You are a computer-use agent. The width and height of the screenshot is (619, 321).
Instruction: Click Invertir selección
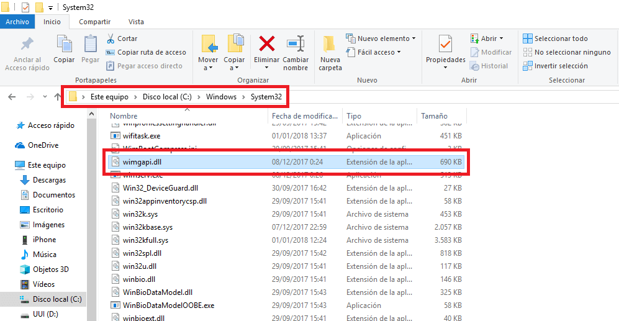[555, 66]
